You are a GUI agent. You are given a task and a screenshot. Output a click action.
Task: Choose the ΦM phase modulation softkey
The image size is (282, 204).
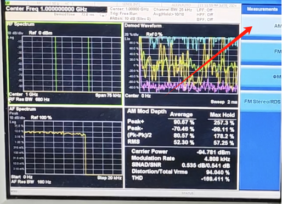[x=262, y=77]
